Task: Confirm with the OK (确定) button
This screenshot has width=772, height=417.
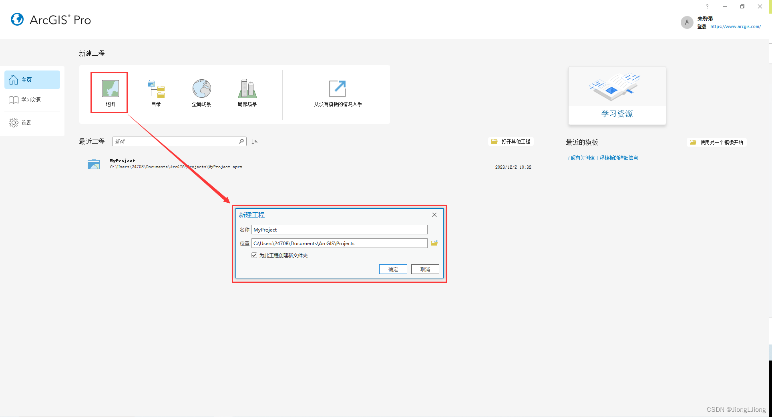Action: coord(393,269)
